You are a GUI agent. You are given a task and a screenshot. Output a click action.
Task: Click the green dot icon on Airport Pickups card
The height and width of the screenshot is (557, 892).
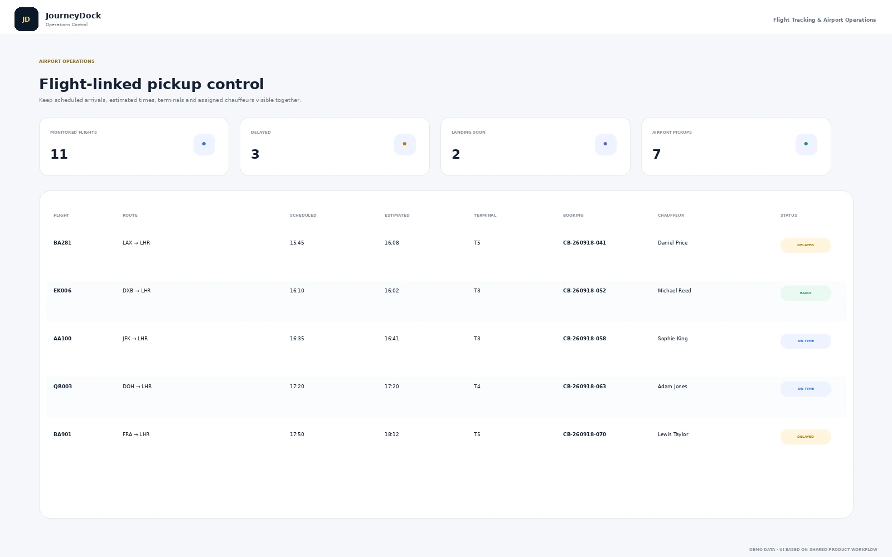(806, 144)
